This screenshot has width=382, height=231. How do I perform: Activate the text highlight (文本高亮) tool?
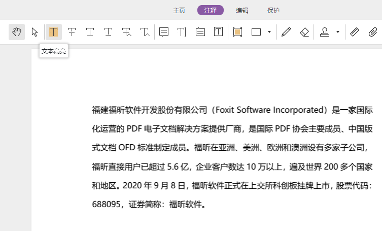click(54, 32)
